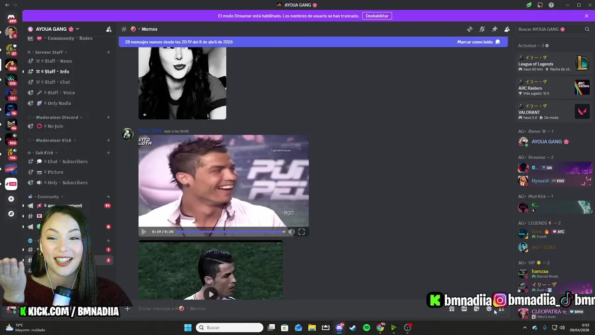Add channel to Serveur Staff category

pos(108,52)
